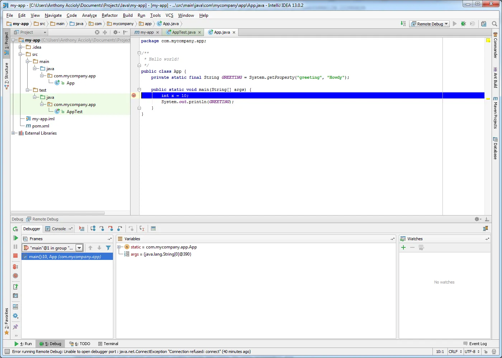This screenshot has height=358, width=502.
Task: Click the Force Step Into icon
Action: 110,228
